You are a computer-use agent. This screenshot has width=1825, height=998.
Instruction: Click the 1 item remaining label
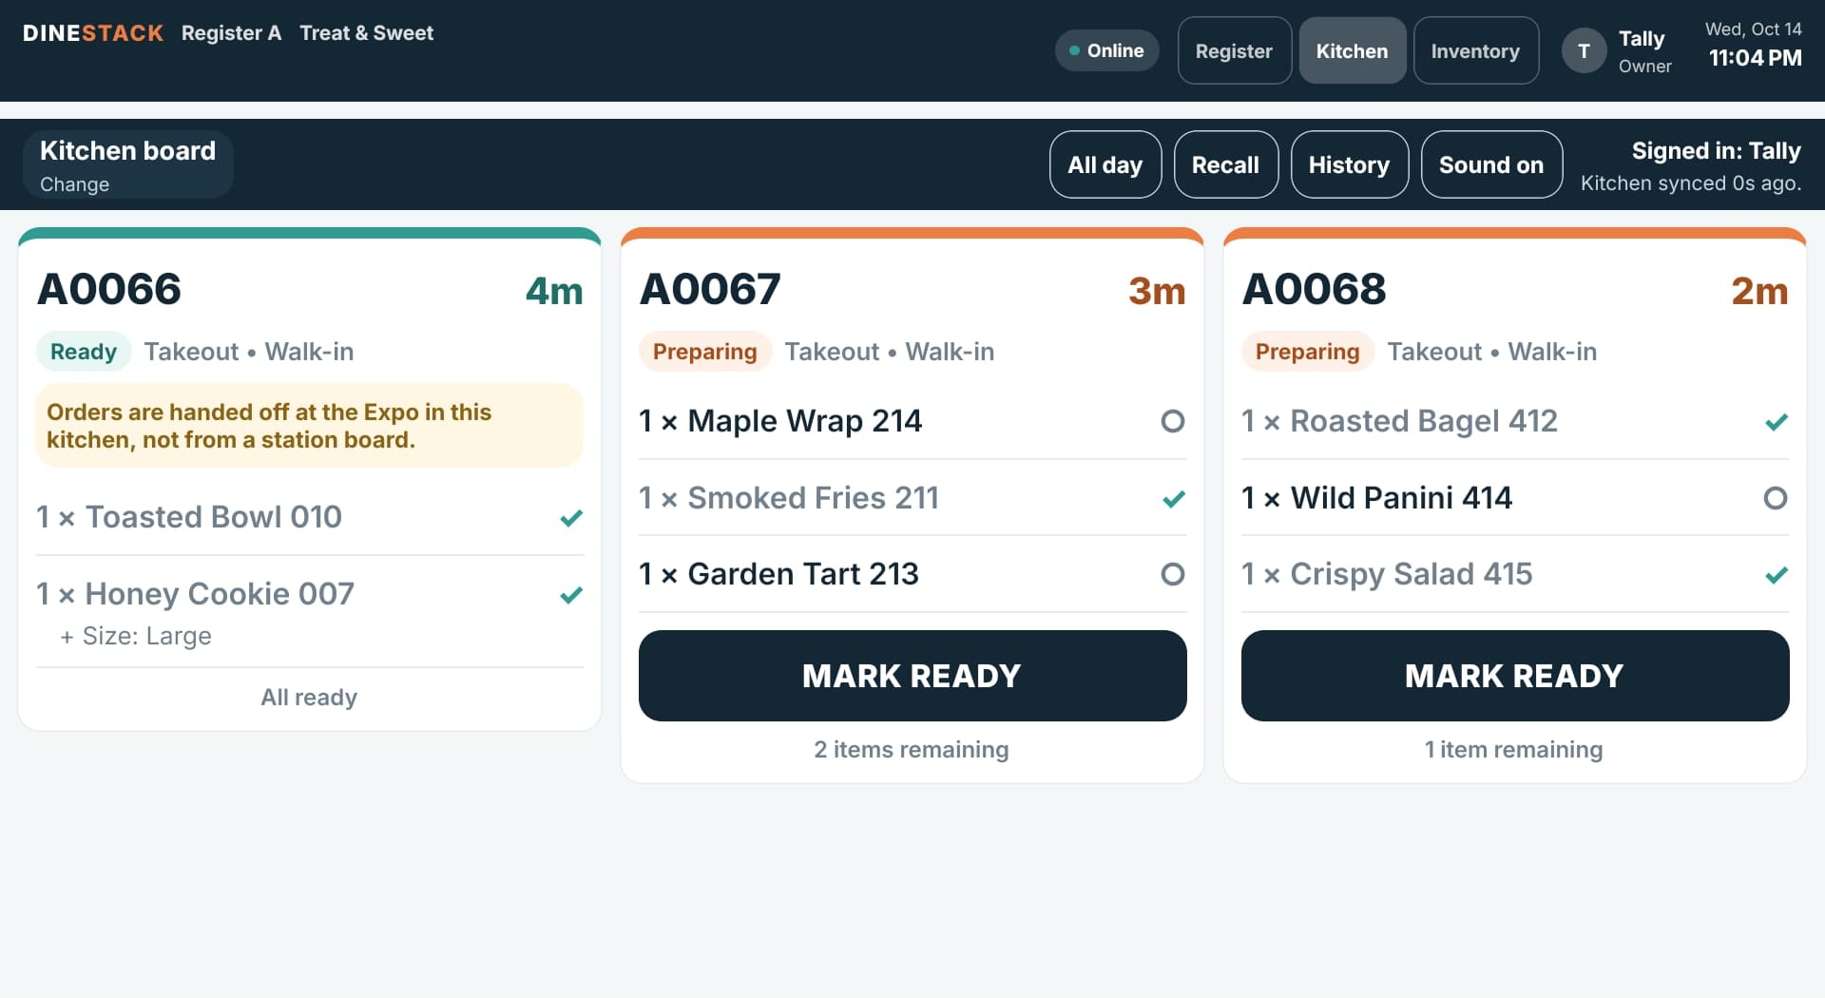point(1513,750)
